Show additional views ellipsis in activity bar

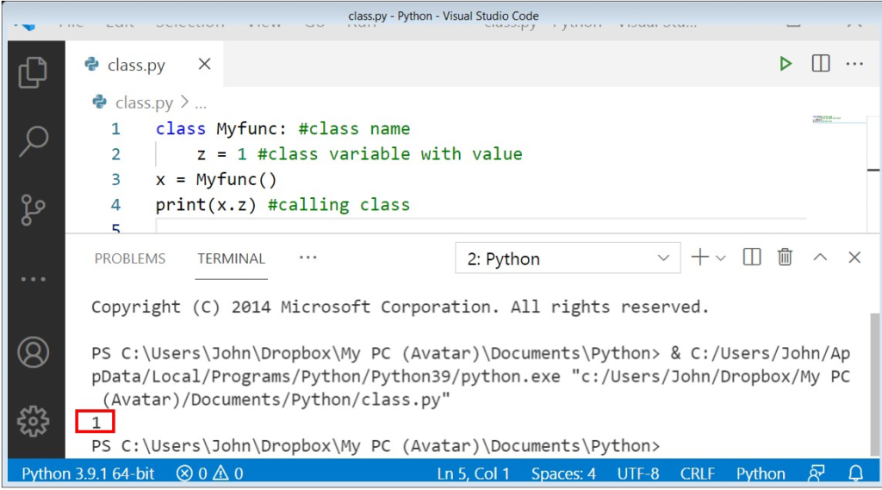click(x=34, y=279)
